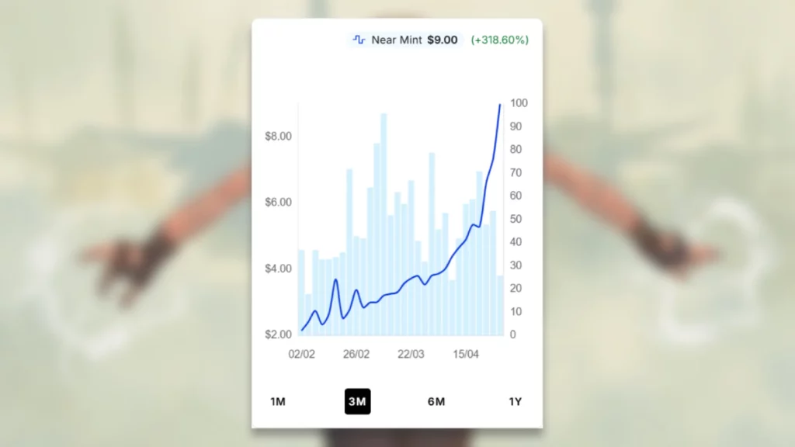This screenshot has height=447, width=795.
Task: Select the 3M time range tab
Action: click(357, 401)
